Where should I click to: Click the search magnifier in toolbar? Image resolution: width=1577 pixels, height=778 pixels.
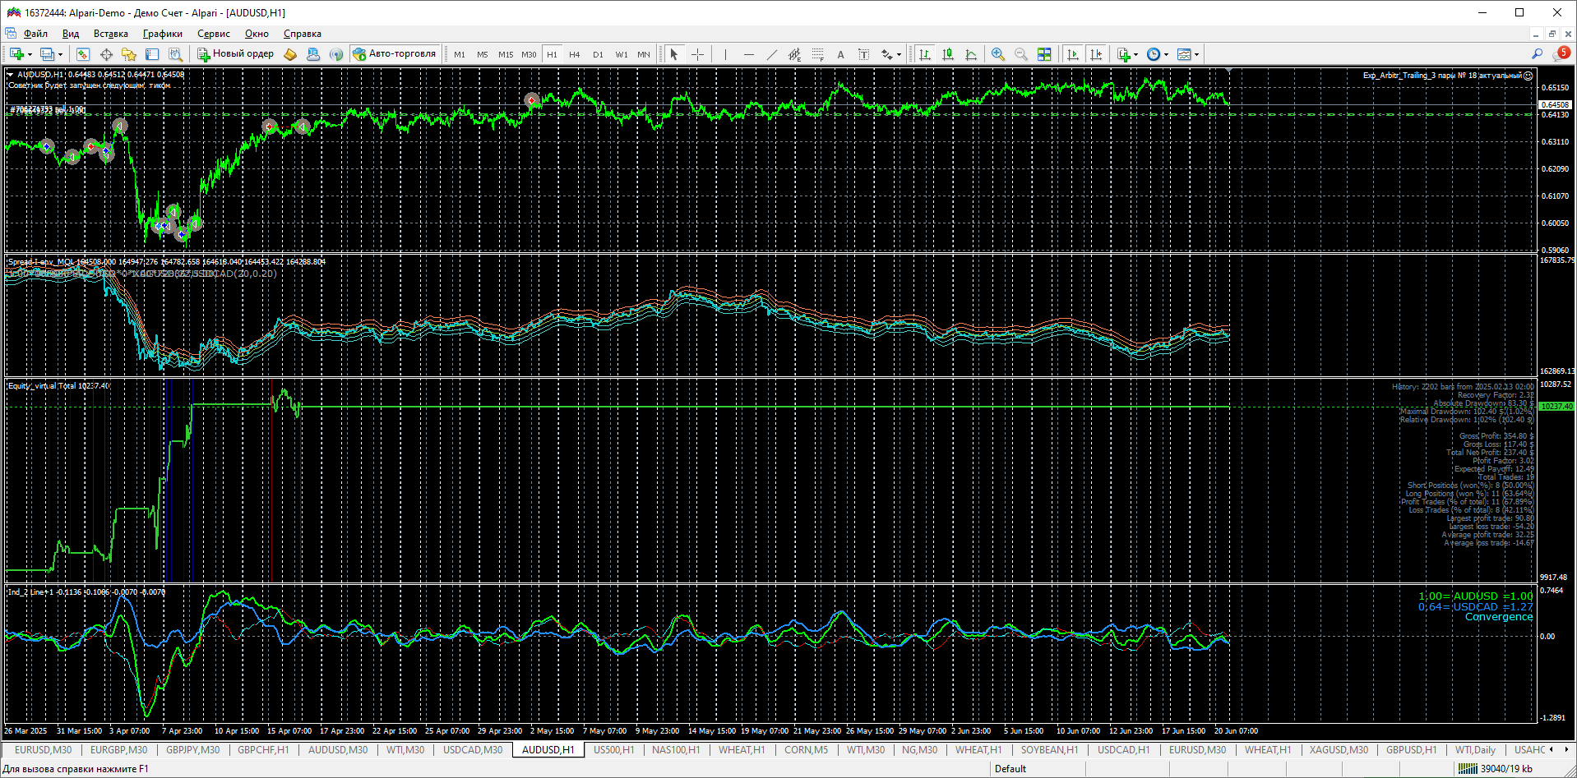click(x=1537, y=54)
